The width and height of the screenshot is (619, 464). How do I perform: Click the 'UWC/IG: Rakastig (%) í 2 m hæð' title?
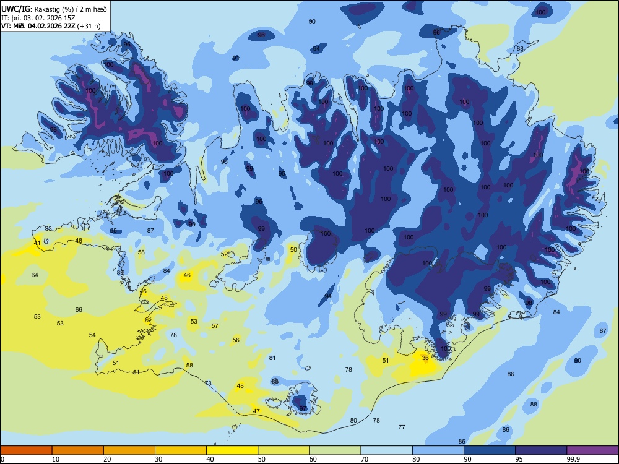coord(54,9)
